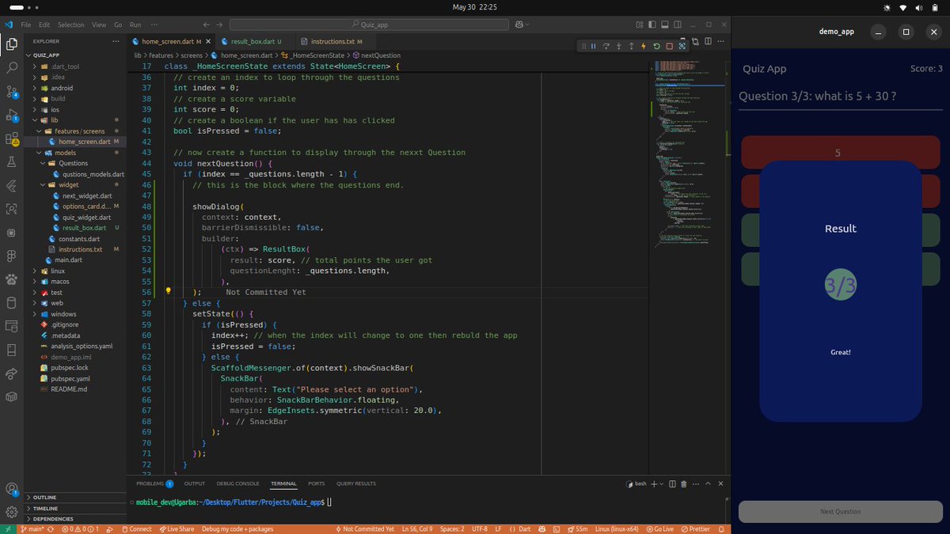
Task: Open the database icon in activity bar
Action: point(12,302)
